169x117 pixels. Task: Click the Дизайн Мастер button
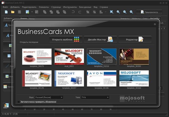[100, 39]
